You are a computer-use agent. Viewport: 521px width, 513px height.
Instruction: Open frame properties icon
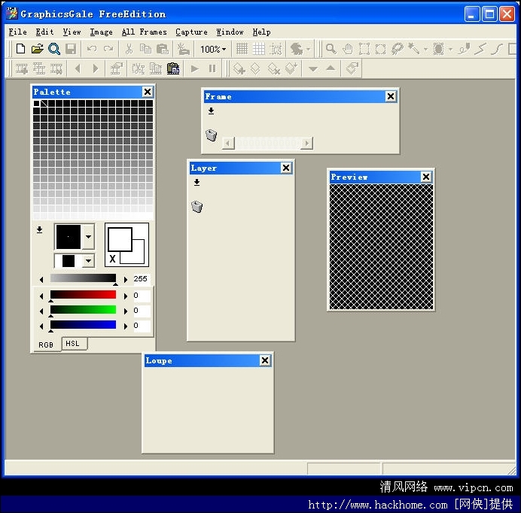[x=116, y=68]
